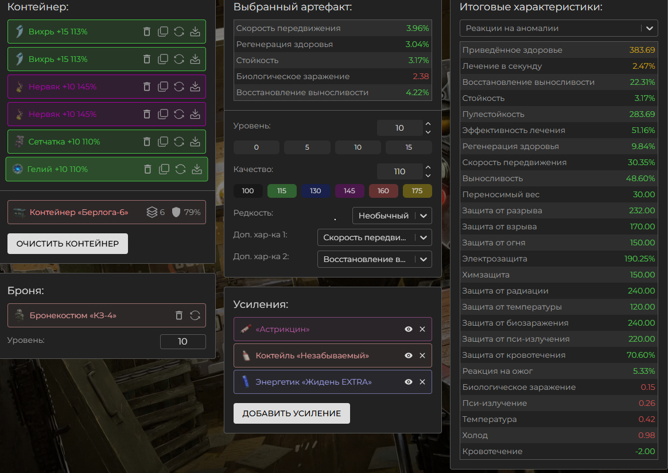
Task: Duplicate the second Вихрь +15 artifact
Action: pyautogui.click(x=163, y=59)
